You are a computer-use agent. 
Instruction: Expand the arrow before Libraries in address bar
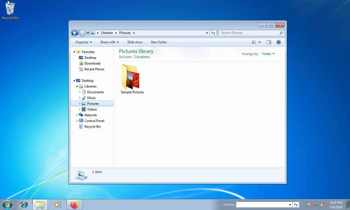click(98, 33)
